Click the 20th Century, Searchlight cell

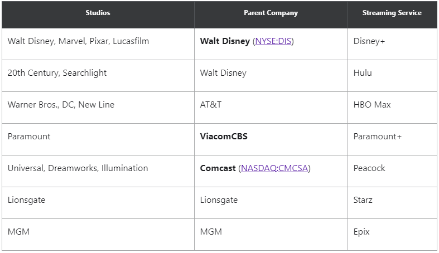pos(57,73)
